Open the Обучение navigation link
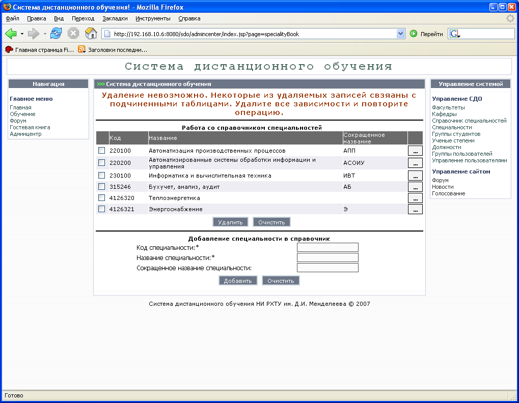The height and width of the screenshot is (403, 519). pyautogui.click(x=22, y=114)
